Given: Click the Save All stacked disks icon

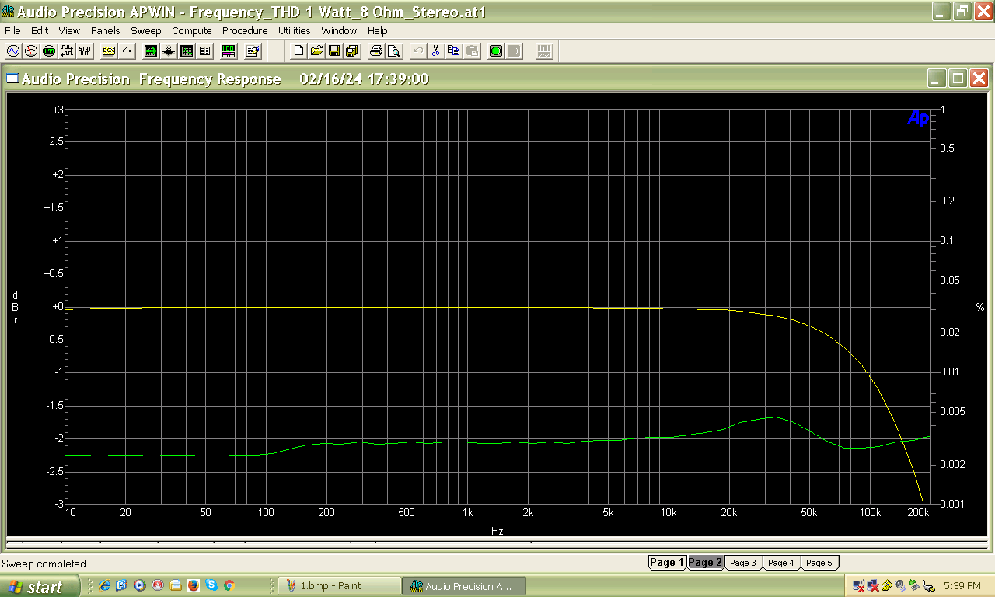Looking at the screenshot, I should pyautogui.click(x=352, y=51).
